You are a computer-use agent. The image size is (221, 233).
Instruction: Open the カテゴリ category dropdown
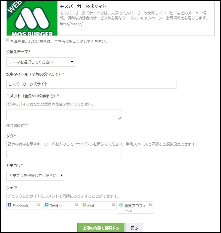coord(36,176)
